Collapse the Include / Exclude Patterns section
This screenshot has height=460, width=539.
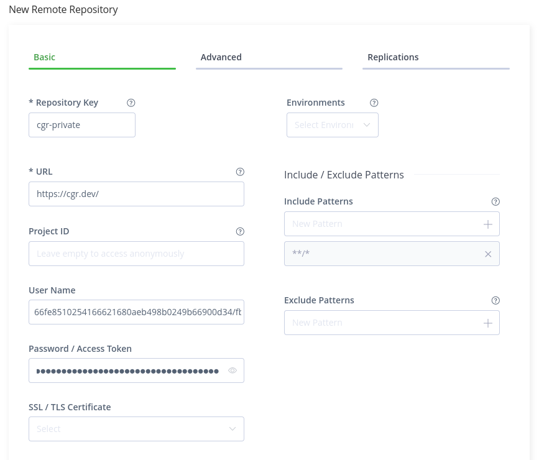(344, 175)
